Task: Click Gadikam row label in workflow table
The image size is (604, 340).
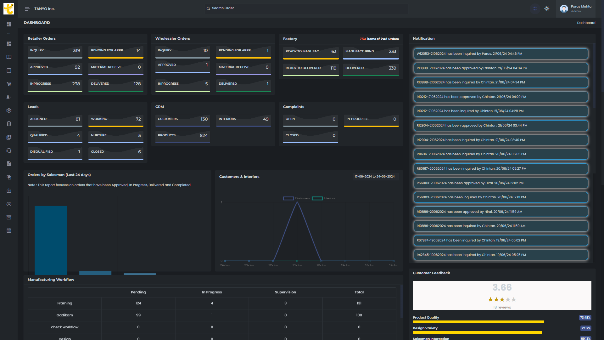Action: pyautogui.click(x=65, y=315)
